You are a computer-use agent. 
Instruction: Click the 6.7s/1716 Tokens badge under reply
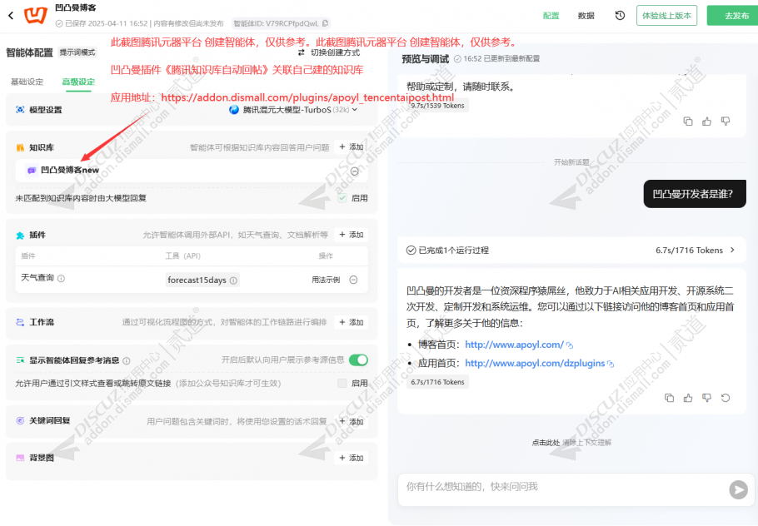coord(437,382)
